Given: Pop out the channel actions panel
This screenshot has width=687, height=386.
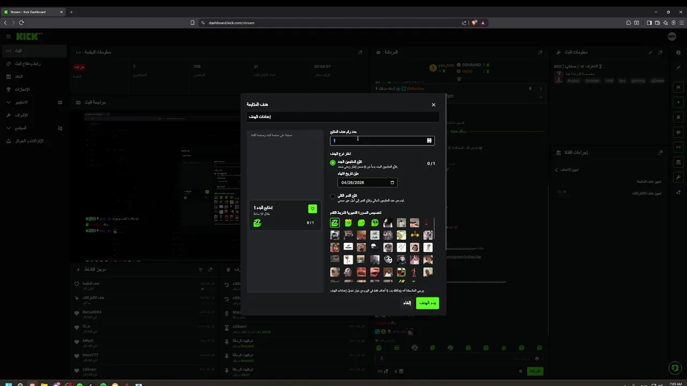Looking at the screenshot, I should click(x=660, y=152).
